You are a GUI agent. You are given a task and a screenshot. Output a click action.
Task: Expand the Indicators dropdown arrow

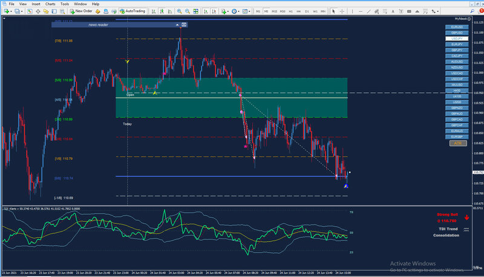(x=228, y=11)
